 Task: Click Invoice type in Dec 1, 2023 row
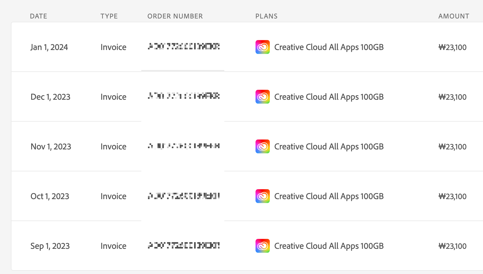114,97
